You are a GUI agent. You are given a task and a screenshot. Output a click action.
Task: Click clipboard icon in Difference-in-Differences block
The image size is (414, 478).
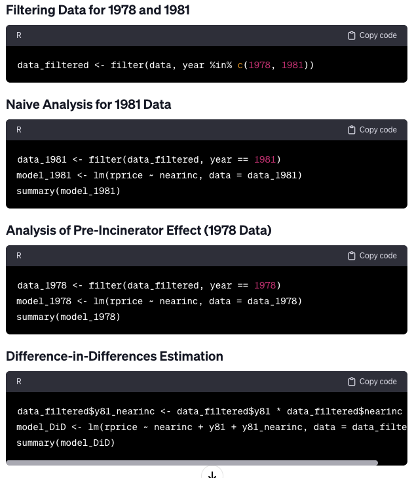352,382
